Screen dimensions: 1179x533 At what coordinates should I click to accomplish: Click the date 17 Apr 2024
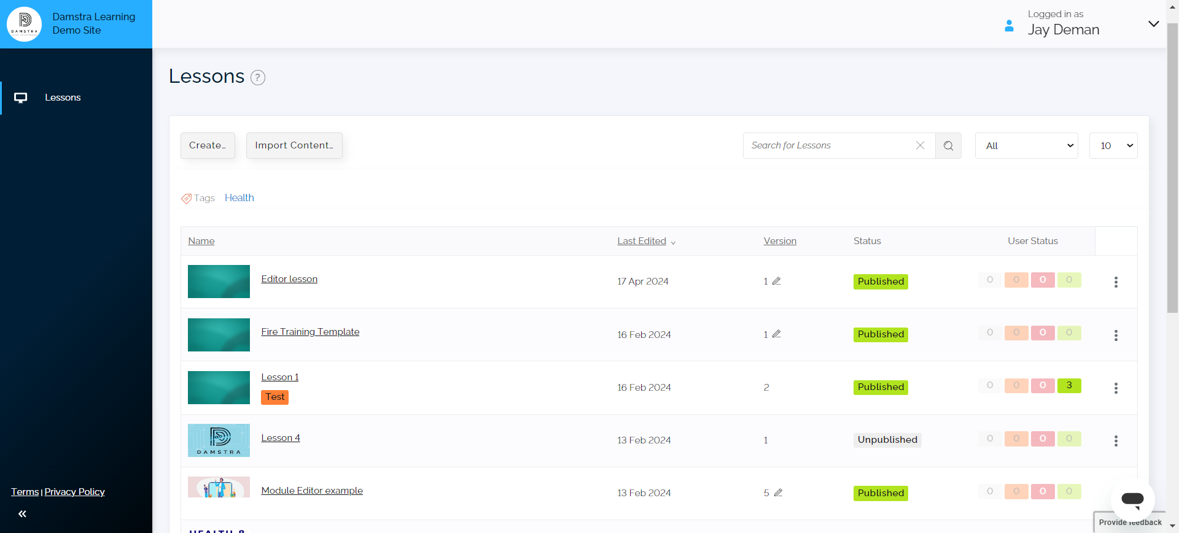coord(643,282)
